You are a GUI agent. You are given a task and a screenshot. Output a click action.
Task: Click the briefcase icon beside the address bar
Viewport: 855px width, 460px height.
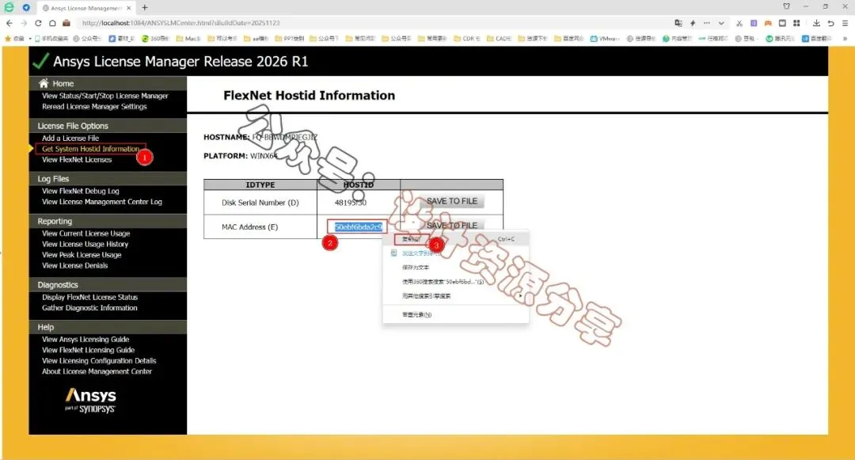pyautogui.click(x=66, y=23)
